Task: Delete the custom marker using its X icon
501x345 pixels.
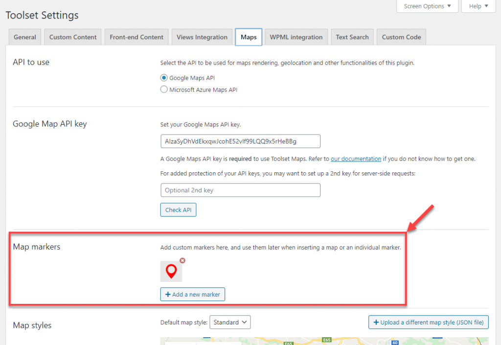Action: pyautogui.click(x=182, y=260)
